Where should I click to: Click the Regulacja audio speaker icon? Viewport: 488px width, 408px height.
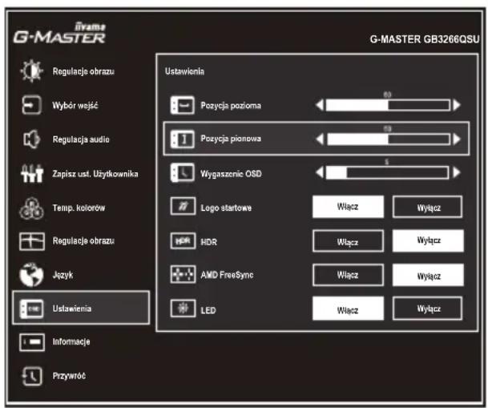pos(31,139)
